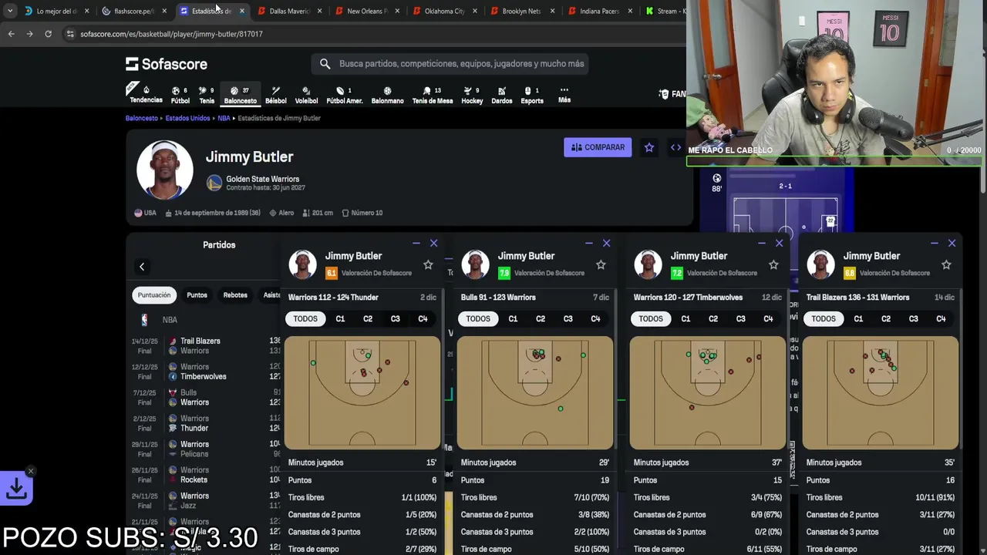This screenshot has width=987, height=555.
Task: Select C1 quarter in Timberwolves game card
Action: (686, 318)
